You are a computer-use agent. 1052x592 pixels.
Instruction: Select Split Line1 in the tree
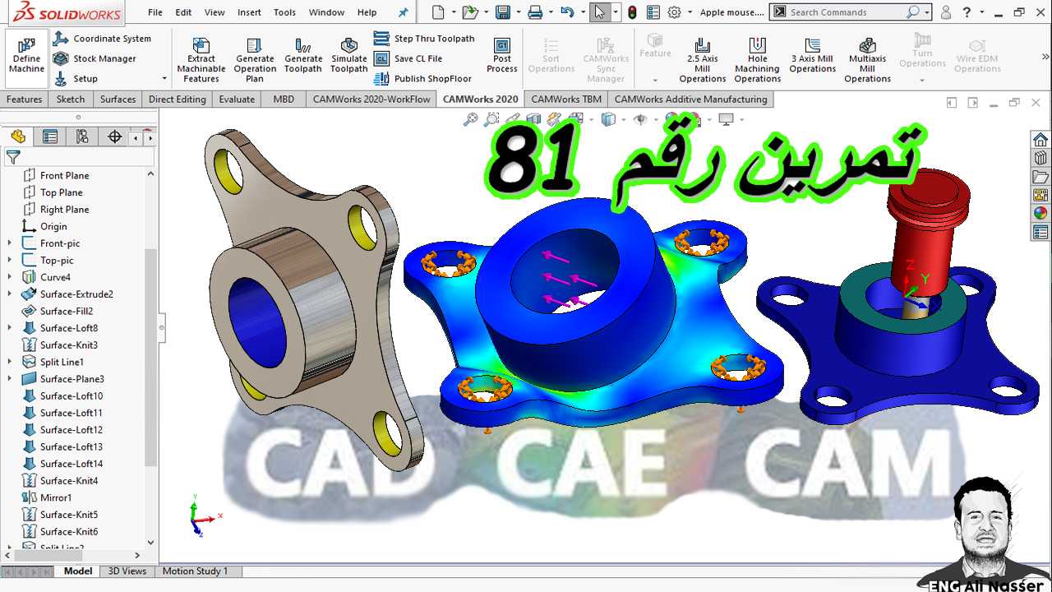[x=62, y=363]
